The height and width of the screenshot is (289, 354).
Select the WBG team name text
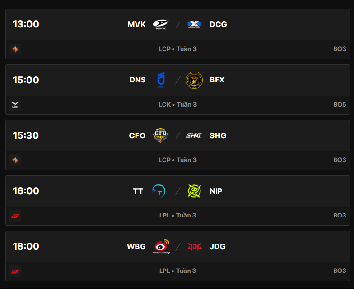(x=136, y=246)
